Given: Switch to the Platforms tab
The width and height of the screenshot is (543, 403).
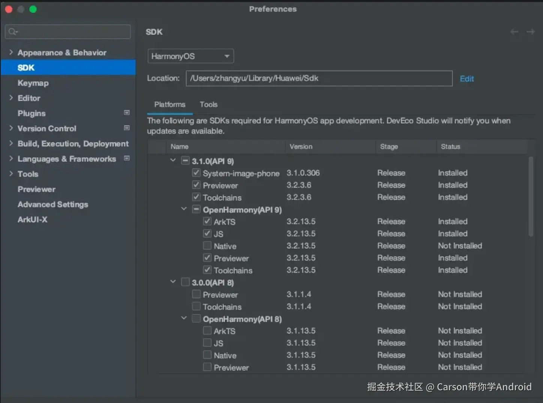Looking at the screenshot, I should (170, 104).
